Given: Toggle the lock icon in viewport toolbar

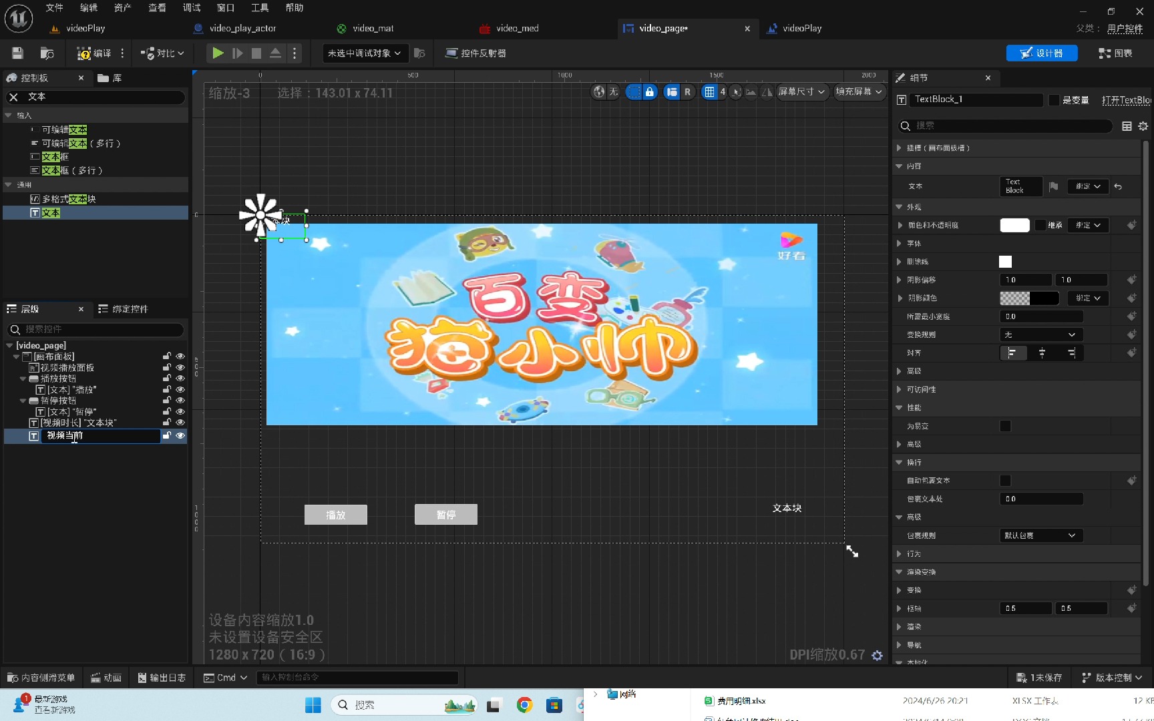Looking at the screenshot, I should pyautogui.click(x=649, y=92).
